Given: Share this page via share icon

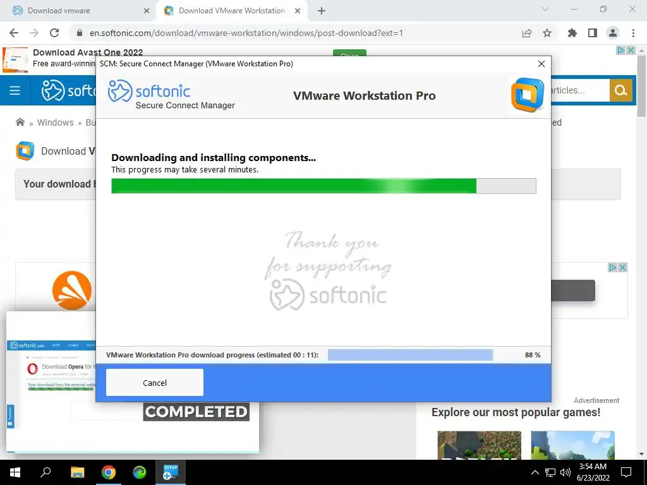Looking at the screenshot, I should pyautogui.click(x=526, y=33).
